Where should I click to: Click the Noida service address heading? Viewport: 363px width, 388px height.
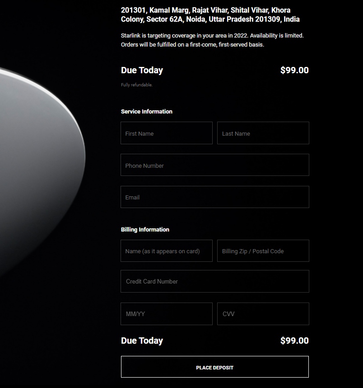(x=210, y=14)
